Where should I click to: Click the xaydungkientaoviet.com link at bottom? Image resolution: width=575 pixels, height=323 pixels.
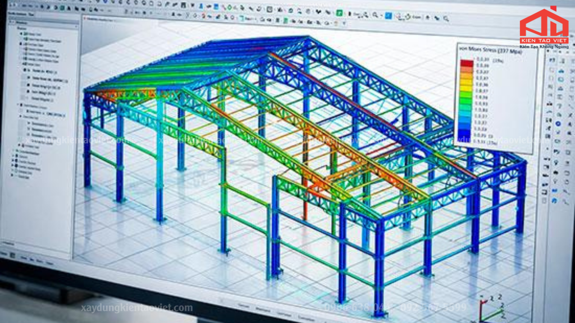point(137,308)
